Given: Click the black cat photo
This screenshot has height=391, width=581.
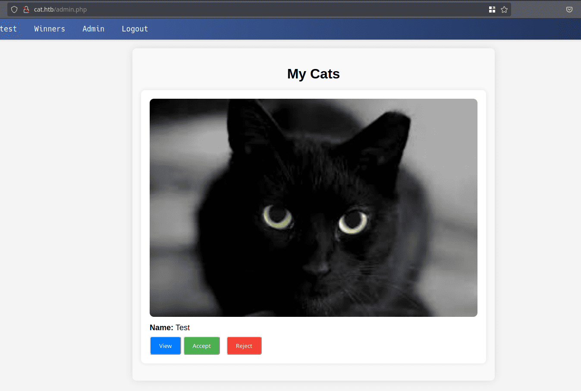Looking at the screenshot, I should [313, 208].
